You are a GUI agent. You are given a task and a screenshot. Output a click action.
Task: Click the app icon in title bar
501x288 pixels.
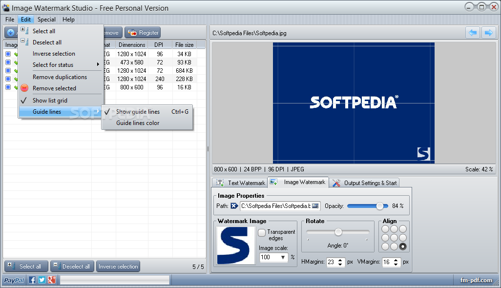(6, 8)
